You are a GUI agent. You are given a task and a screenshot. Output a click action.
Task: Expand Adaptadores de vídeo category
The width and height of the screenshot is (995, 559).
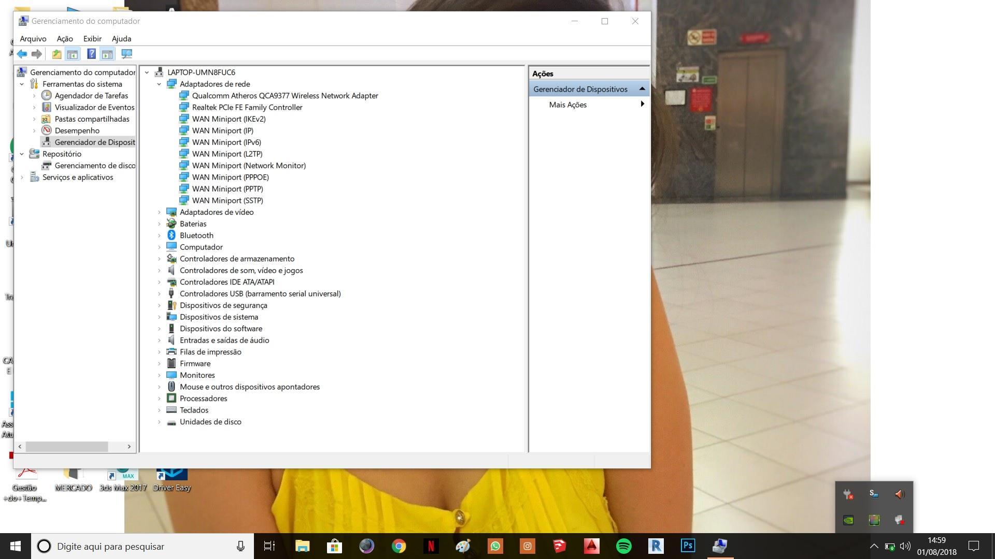pos(159,212)
